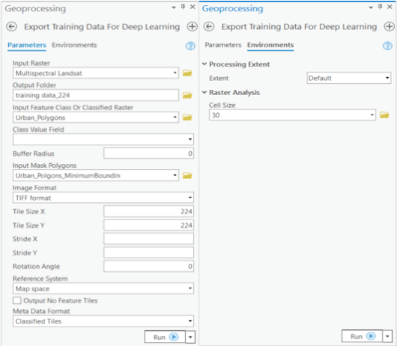397x346 pixels.
Task: Open Output Folder browse icon
Action: point(187,95)
